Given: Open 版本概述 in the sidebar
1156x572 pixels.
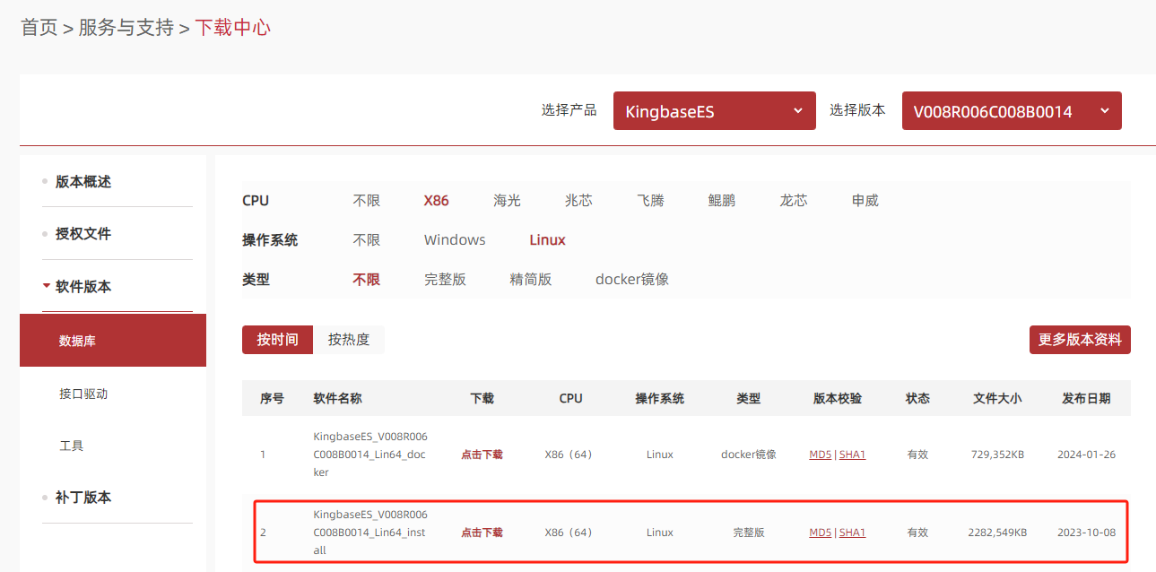Looking at the screenshot, I should click(x=83, y=181).
